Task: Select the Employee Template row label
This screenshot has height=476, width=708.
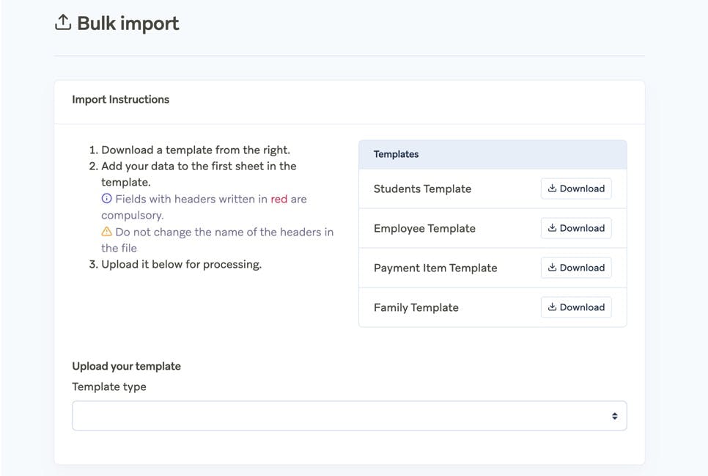Action: (424, 228)
